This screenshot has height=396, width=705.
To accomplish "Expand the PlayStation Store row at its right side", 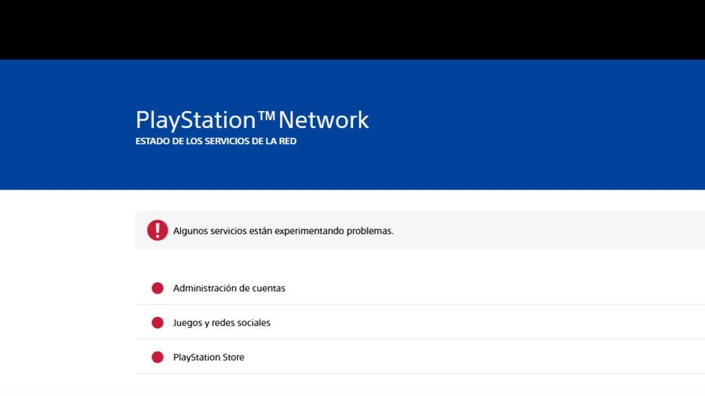I will 661,358.
